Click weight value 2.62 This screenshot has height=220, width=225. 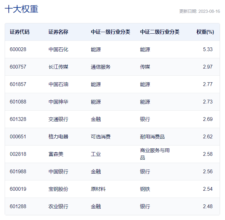pos(208,136)
